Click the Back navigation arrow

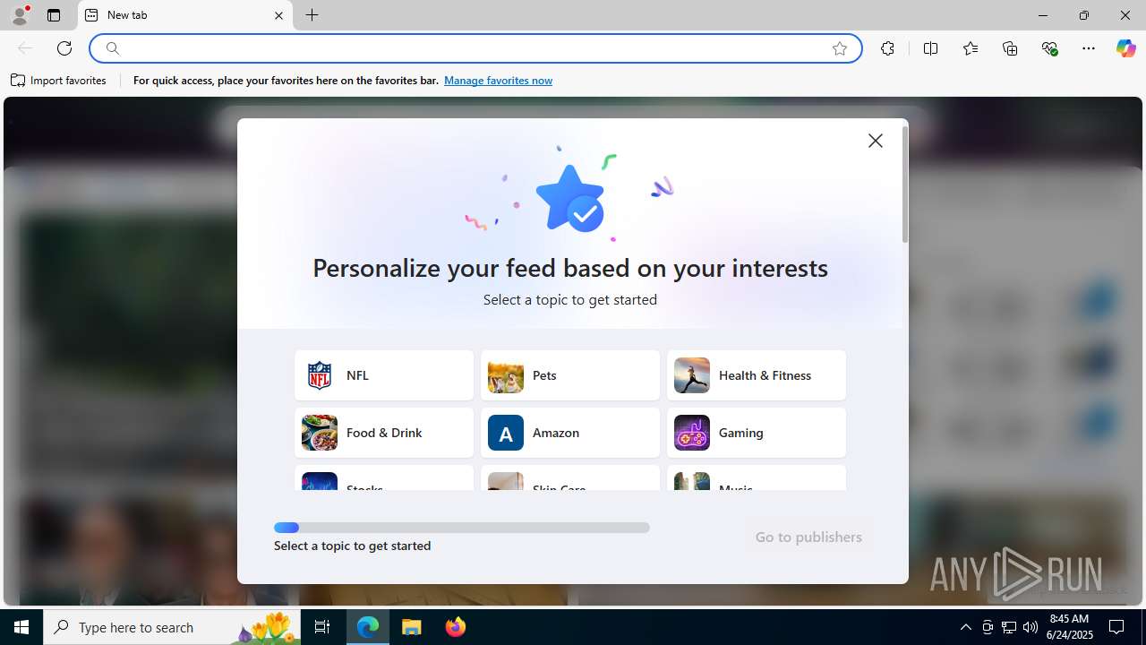(x=25, y=48)
